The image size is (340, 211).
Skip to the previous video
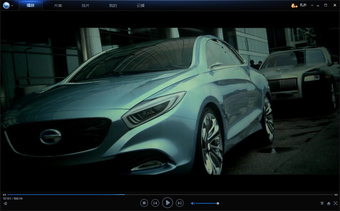pyautogui.click(x=155, y=203)
